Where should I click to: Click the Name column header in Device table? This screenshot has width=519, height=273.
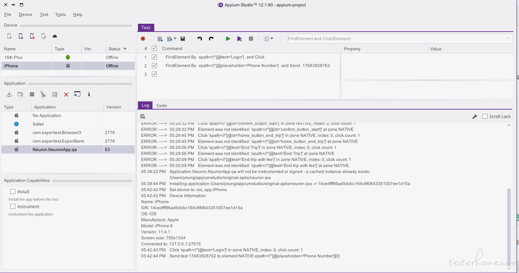click(x=27, y=49)
